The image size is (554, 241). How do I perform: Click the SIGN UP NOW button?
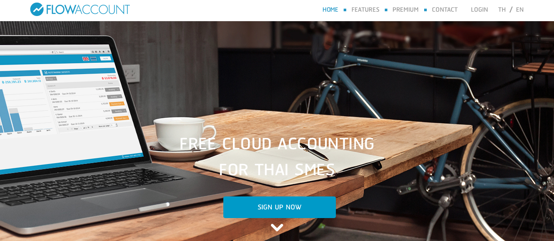[280, 207]
